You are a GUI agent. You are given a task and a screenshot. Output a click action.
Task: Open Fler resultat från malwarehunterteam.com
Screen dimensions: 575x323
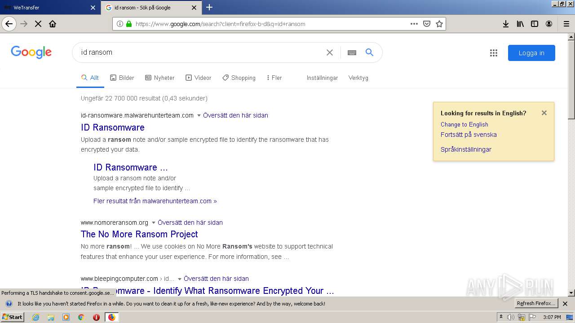[x=155, y=201]
